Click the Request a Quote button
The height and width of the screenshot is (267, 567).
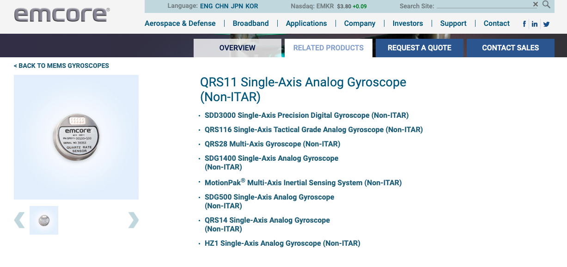(x=420, y=48)
